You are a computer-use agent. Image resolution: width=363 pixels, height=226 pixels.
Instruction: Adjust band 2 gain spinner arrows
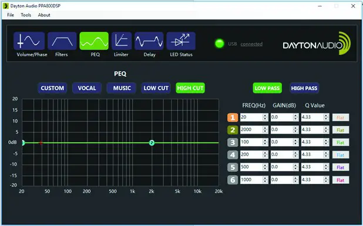click(x=296, y=130)
